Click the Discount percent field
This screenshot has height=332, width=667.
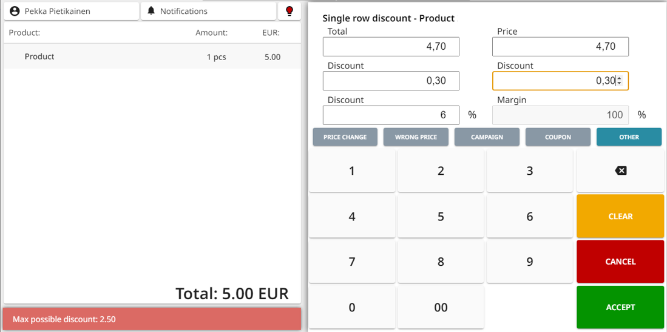click(391, 115)
